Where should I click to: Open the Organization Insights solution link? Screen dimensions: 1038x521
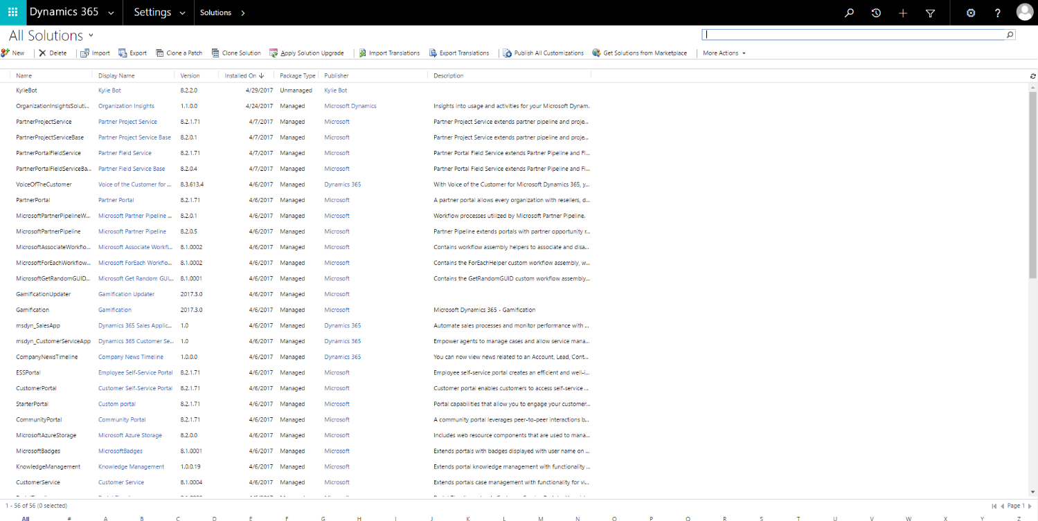click(x=126, y=106)
